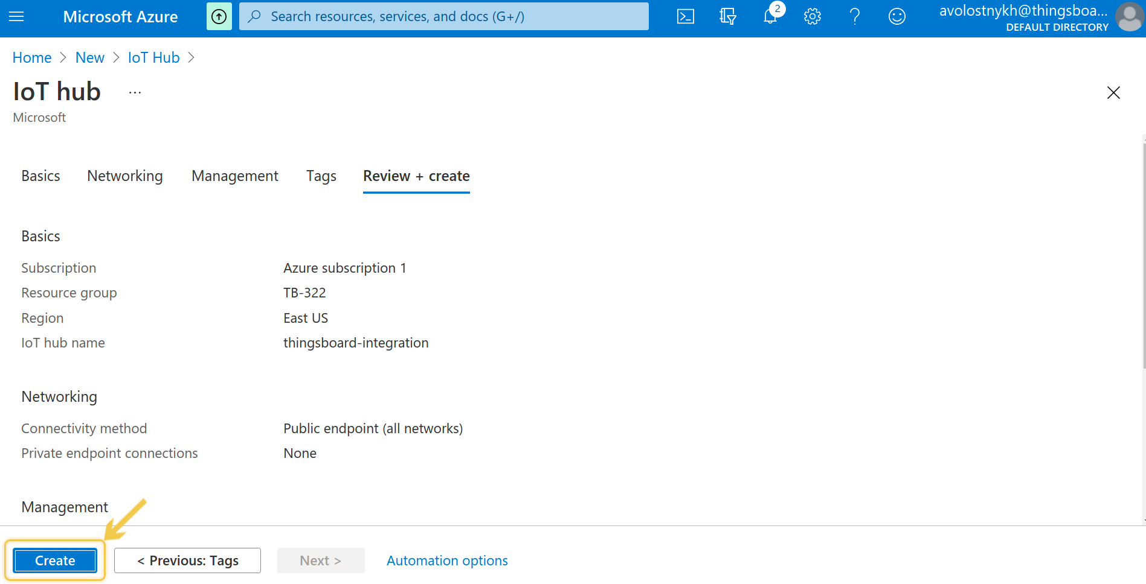Viewport: 1146px width, 584px height.
Task: Close the IoT hub blade
Action: click(1113, 92)
